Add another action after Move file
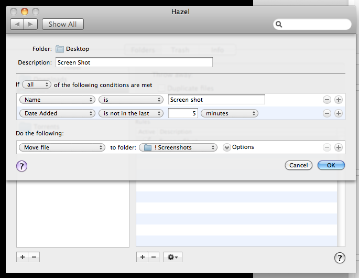The height and width of the screenshot is (278, 359). (x=339, y=147)
